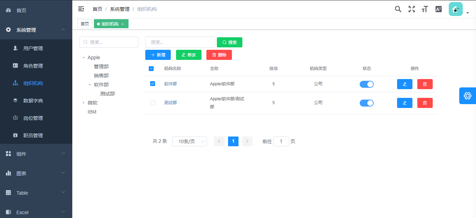This screenshot has width=476, height=218.
Task: Click the delete icon for 软件部 row
Action: pyautogui.click(x=425, y=84)
